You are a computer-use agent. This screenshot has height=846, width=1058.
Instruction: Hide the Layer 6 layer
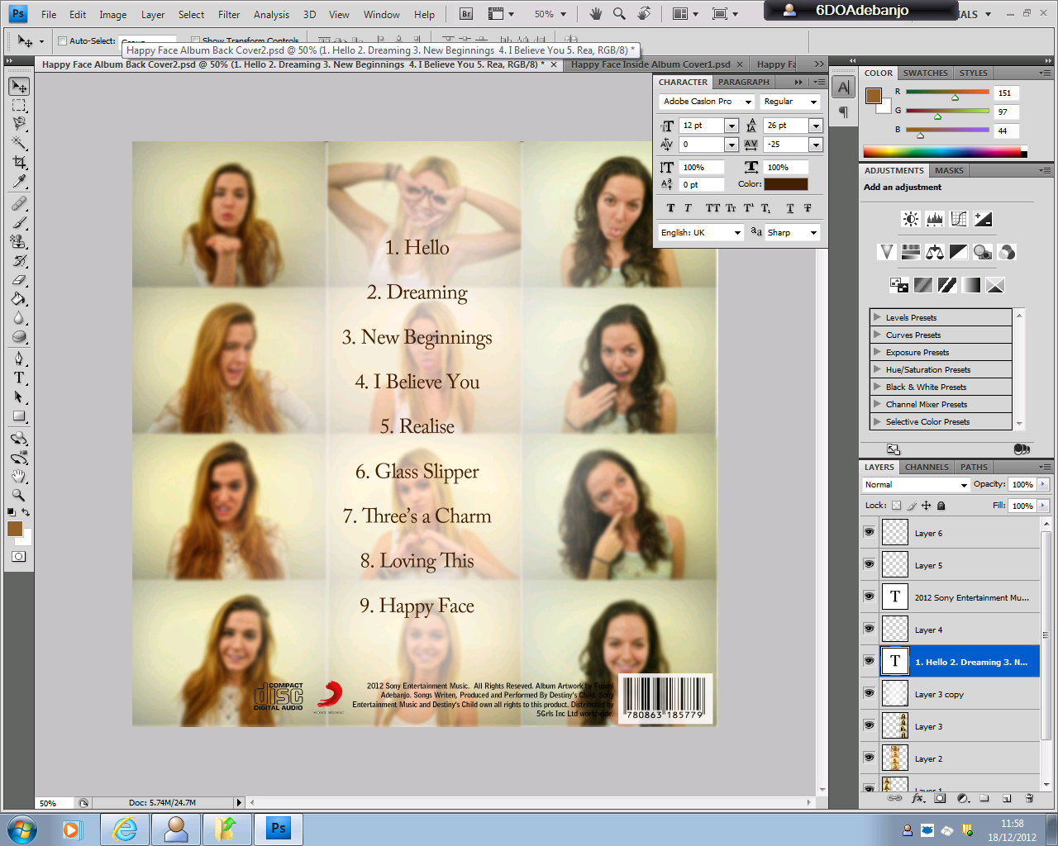(869, 532)
